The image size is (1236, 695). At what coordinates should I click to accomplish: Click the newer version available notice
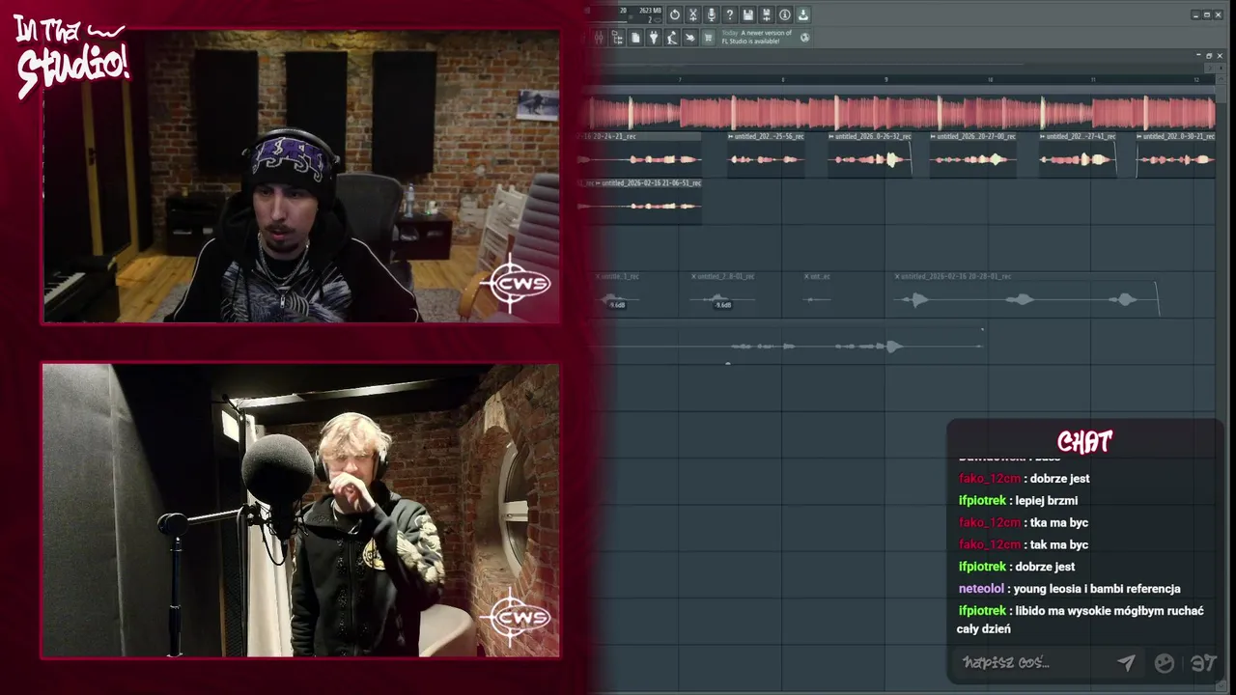pos(757,37)
